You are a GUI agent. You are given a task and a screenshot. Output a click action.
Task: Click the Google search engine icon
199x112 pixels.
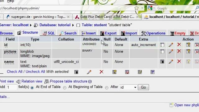click(150, 8)
